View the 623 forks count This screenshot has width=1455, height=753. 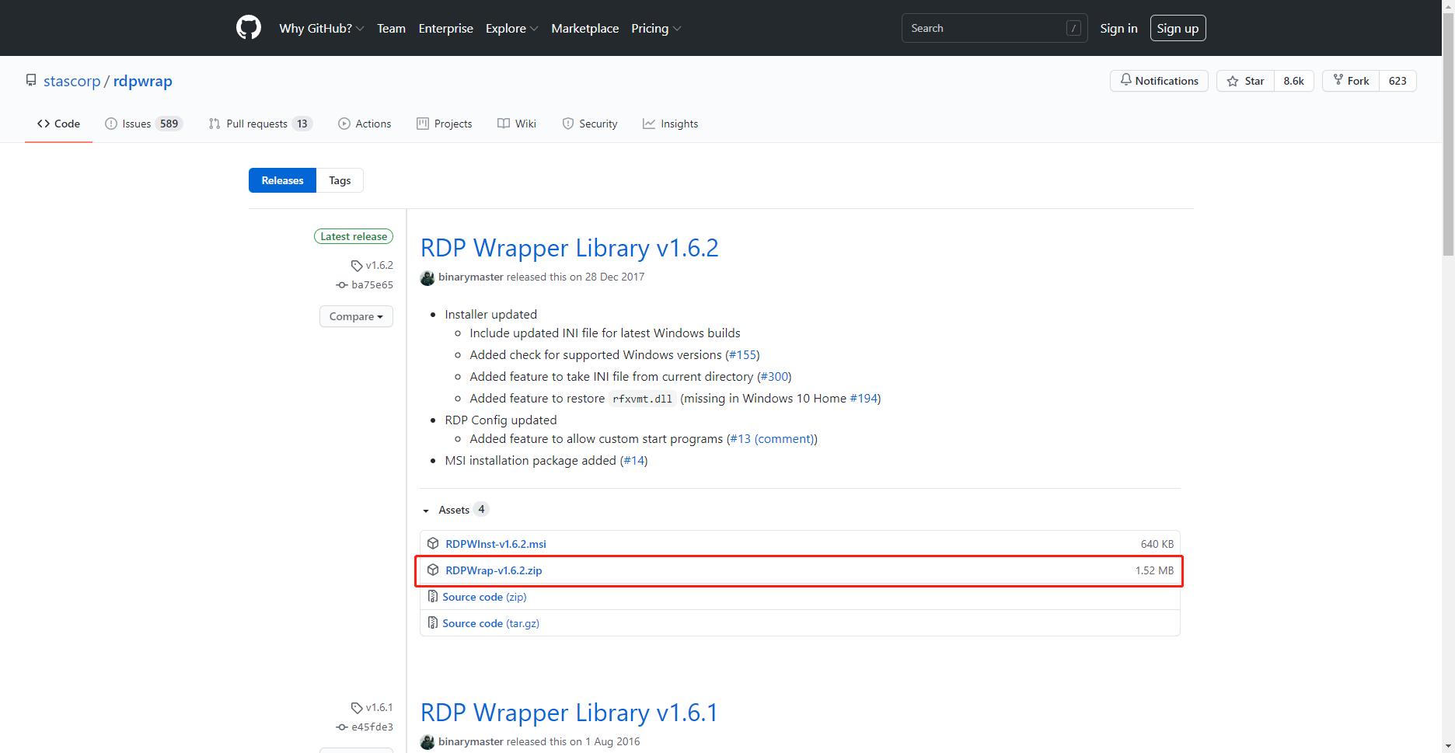click(1397, 81)
